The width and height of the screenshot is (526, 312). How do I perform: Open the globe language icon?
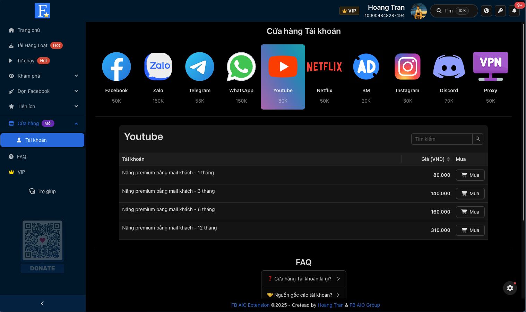coord(486,11)
